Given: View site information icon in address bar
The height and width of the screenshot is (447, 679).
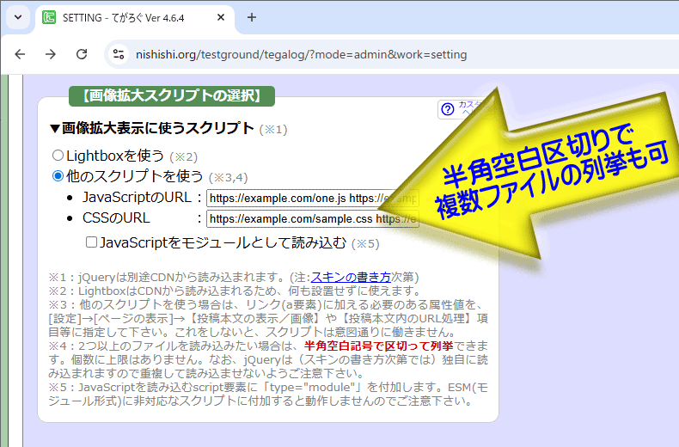Looking at the screenshot, I should click(119, 54).
